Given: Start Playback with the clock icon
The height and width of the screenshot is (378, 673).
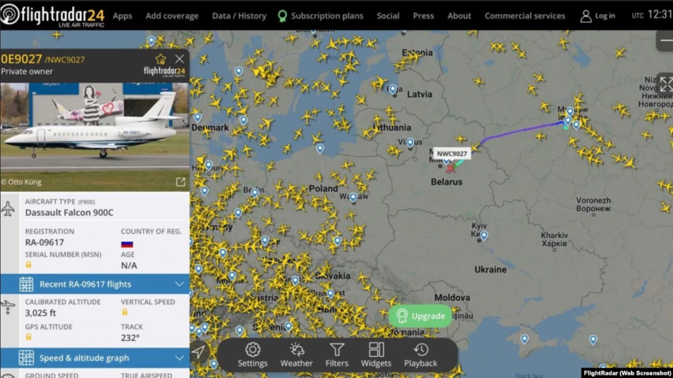Looking at the screenshot, I should [x=421, y=355].
